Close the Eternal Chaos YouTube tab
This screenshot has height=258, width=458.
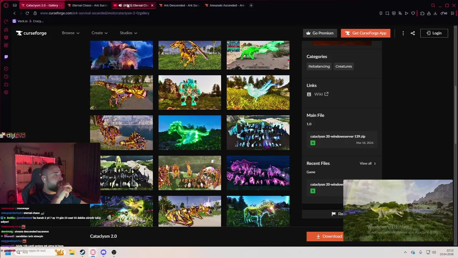152,5
